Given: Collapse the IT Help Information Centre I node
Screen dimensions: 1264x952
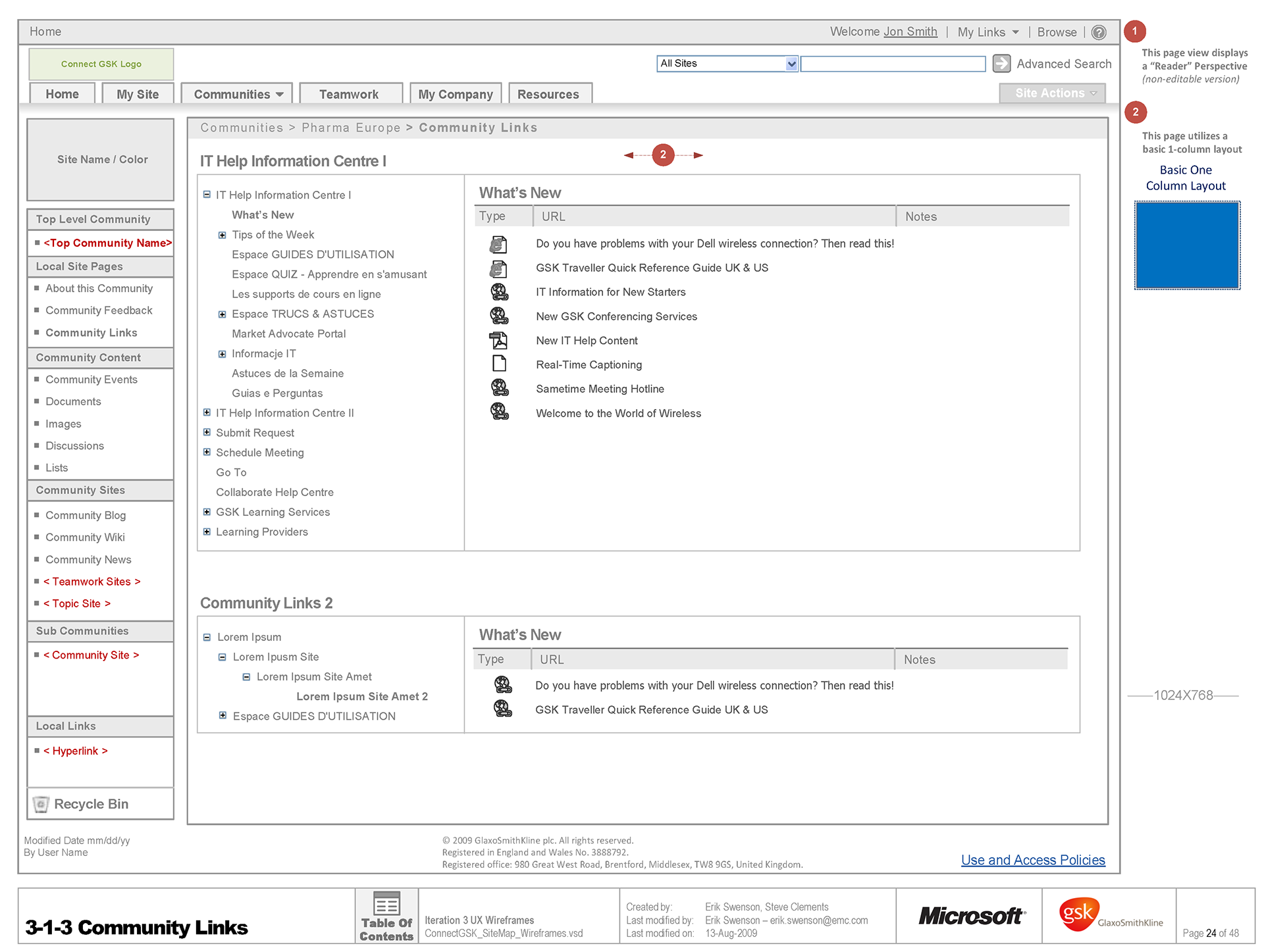Looking at the screenshot, I should 207,195.
